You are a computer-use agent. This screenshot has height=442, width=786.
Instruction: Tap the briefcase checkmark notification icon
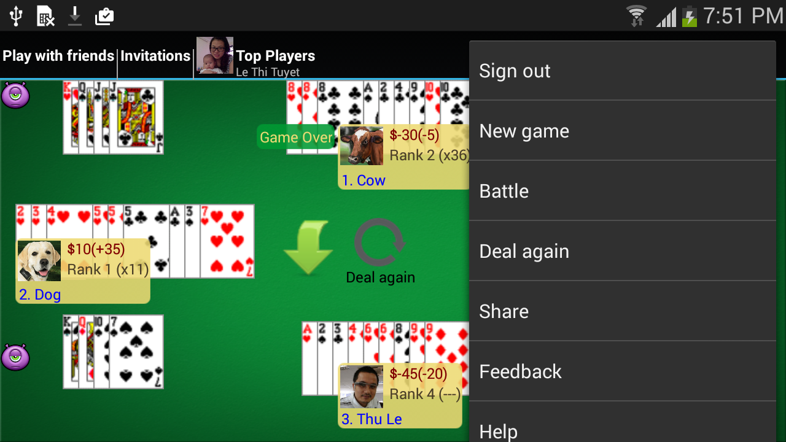(x=104, y=17)
